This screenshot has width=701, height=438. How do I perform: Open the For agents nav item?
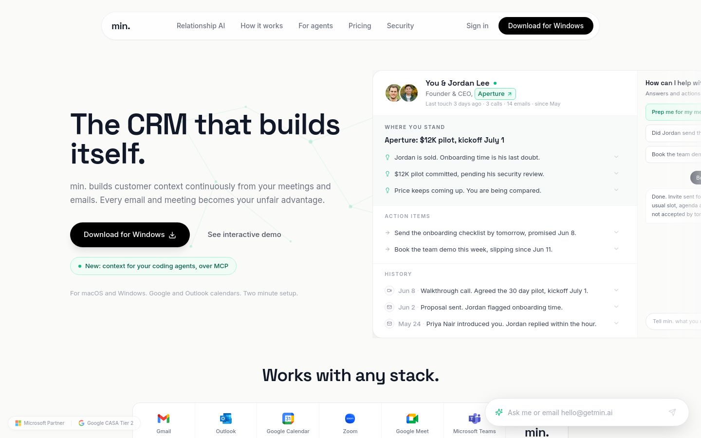point(315,26)
